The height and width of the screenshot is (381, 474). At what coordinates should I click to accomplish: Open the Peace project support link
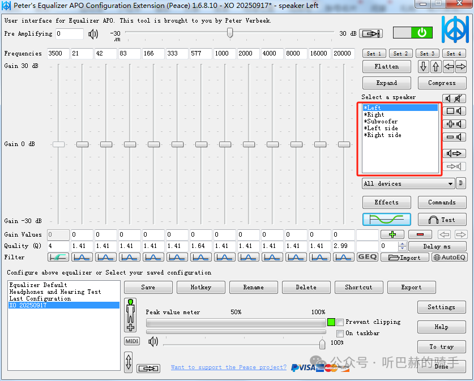tap(229, 367)
